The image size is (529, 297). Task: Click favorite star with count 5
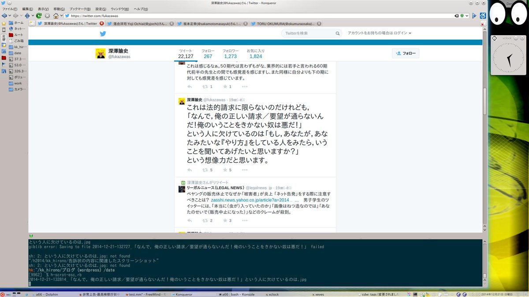pos(225,170)
